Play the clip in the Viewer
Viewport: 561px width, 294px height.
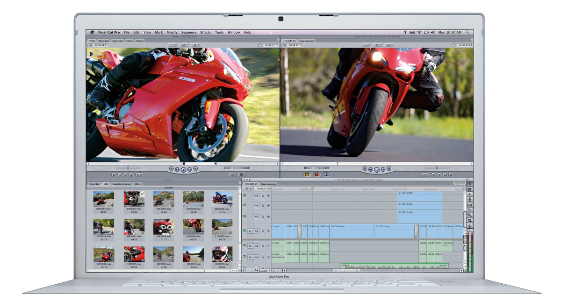coord(183,170)
